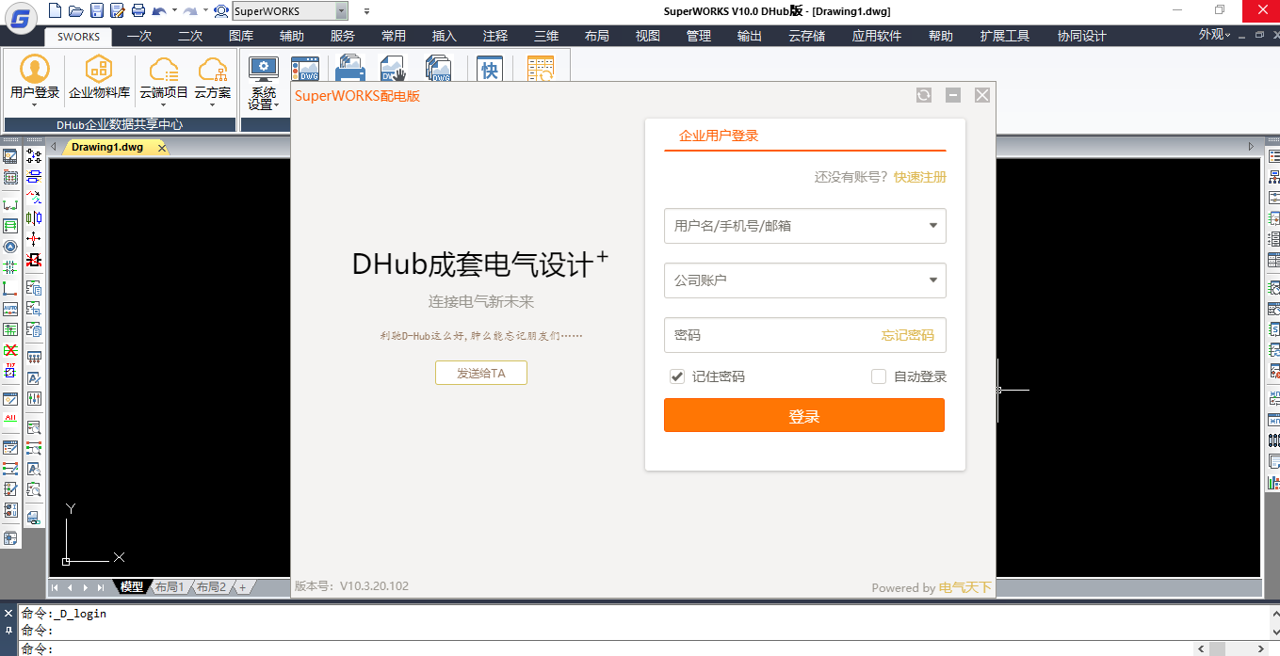The image size is (1280, 656).
Task: Open the SuperWORKS workspace combo box
Action: (x=289, y=11)
